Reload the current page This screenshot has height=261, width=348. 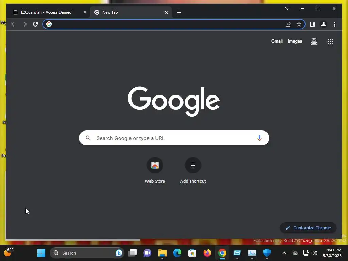(35, 24)
